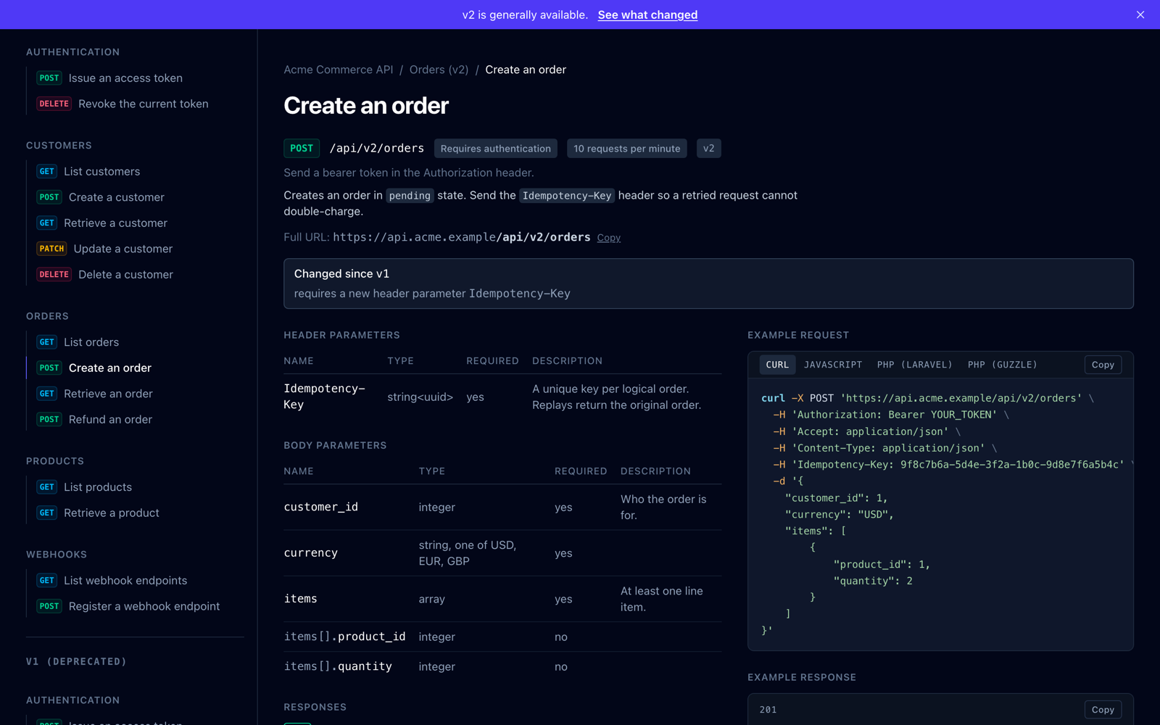Screen dimensions: 1160x725
Task: Select the CURL example tab
Action: (777, 365)
